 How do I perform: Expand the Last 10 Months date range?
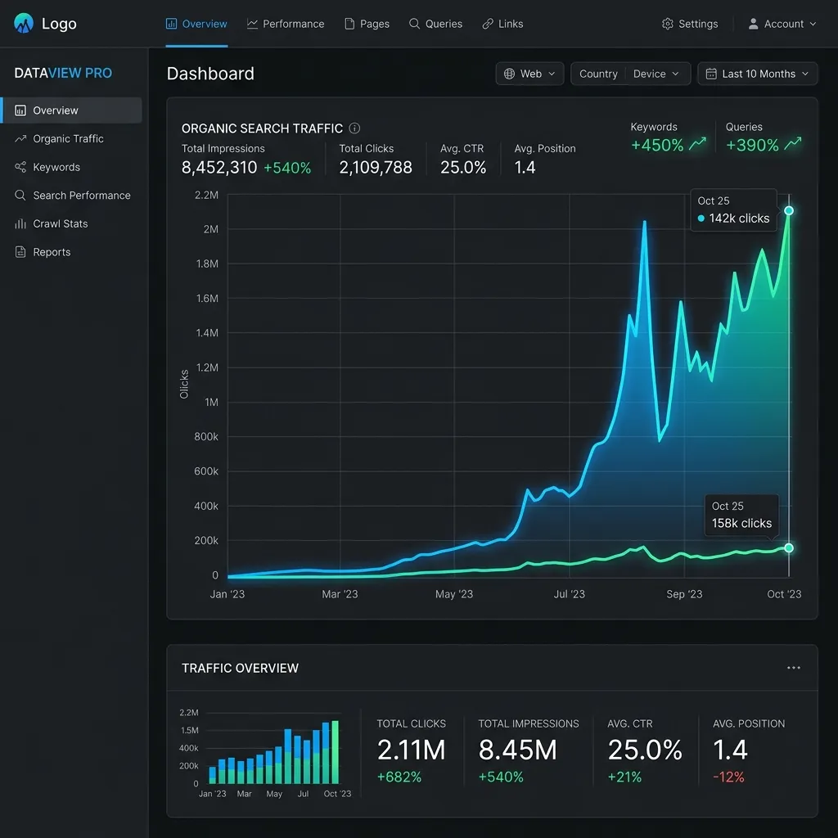757,74
